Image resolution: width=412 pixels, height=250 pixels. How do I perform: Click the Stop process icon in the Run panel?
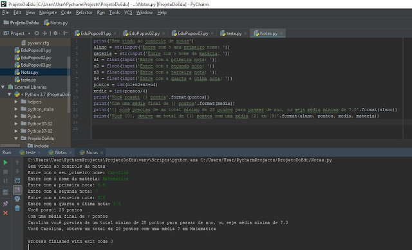5,172
